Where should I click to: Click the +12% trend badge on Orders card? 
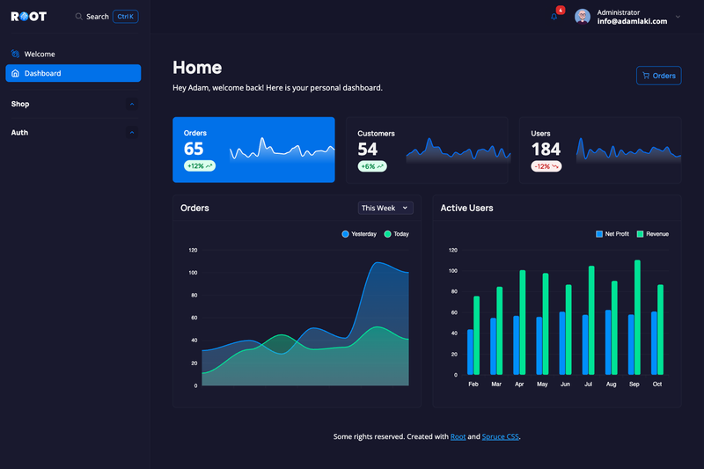(x=200, y=166)
